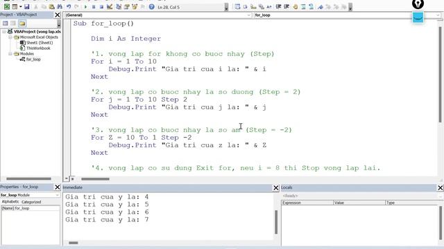Click the List Constants icon
The image size is (444, 249).
coord(245,7)
